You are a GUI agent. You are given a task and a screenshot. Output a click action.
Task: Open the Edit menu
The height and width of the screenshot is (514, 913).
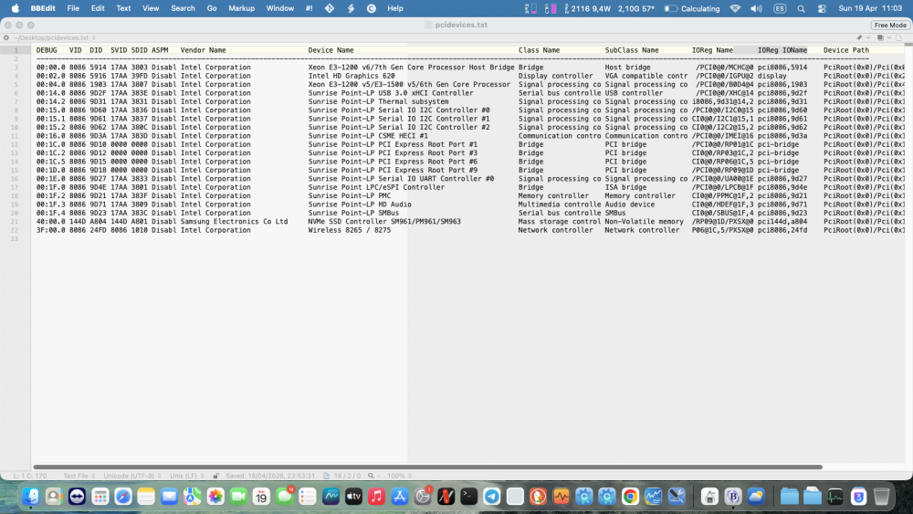click(98, 8)
